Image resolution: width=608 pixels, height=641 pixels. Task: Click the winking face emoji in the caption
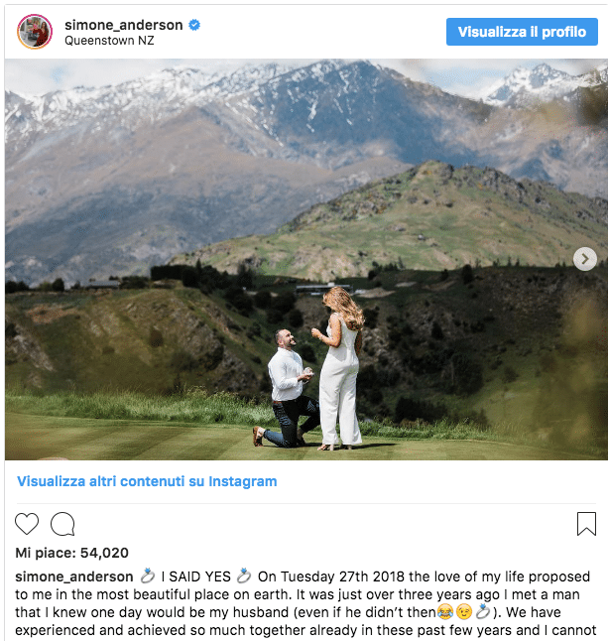point(464,612)
